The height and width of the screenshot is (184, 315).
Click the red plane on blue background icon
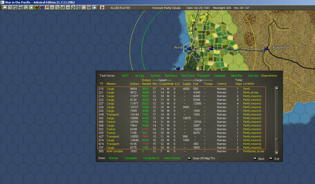[42, 8]
